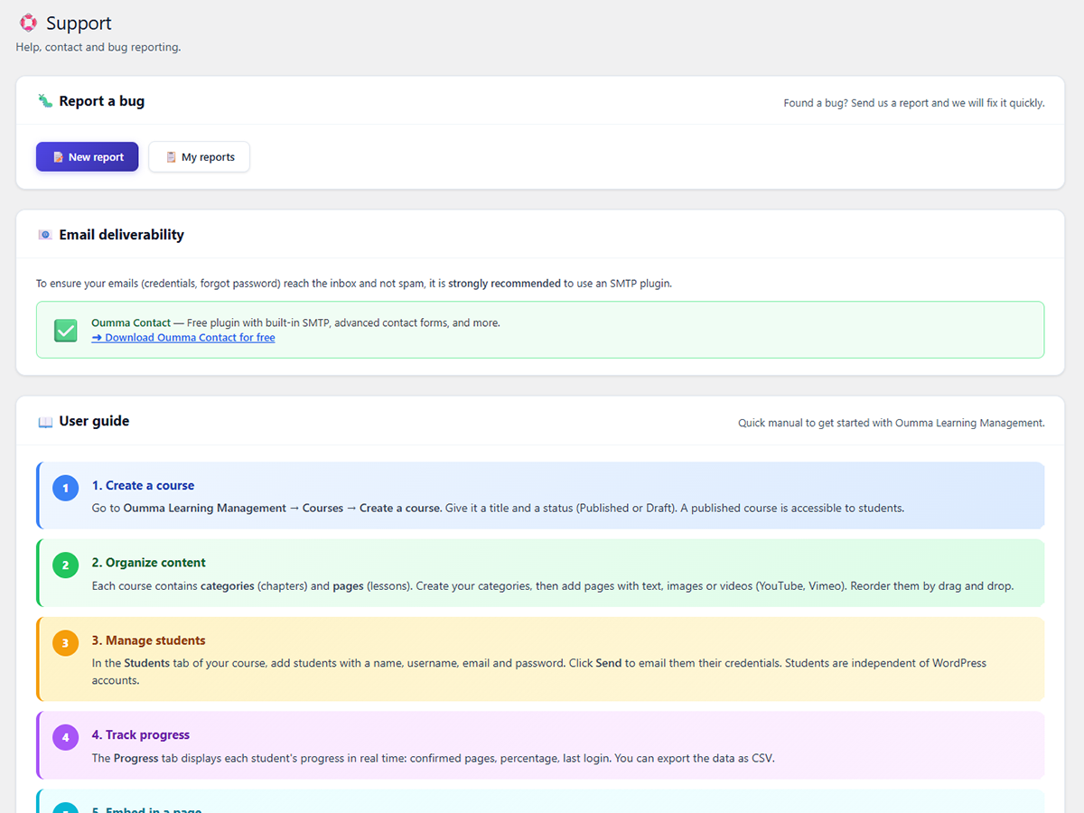
Task: Click the Manage students step heading
Action: click(x=148, y=640)
